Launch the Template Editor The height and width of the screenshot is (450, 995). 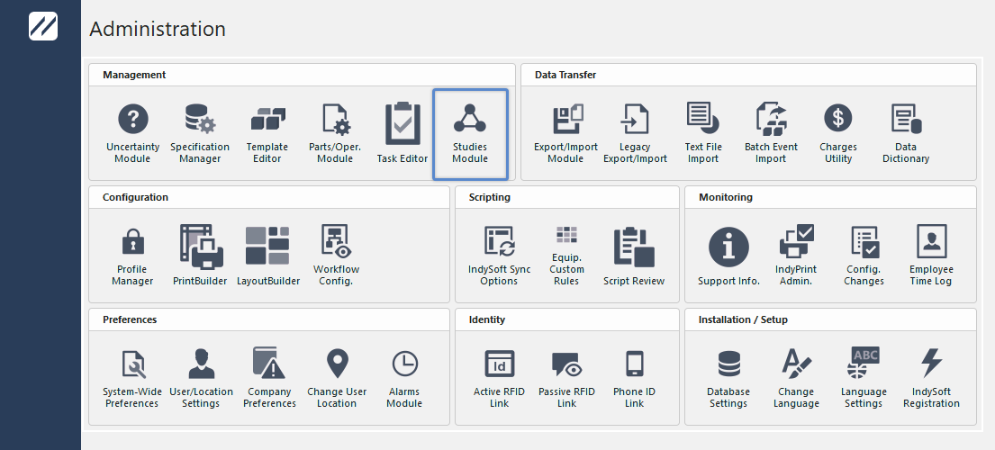point(267,134)
